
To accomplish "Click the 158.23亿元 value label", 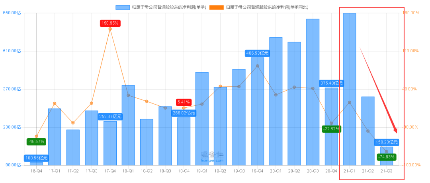I will click(386, 142).
